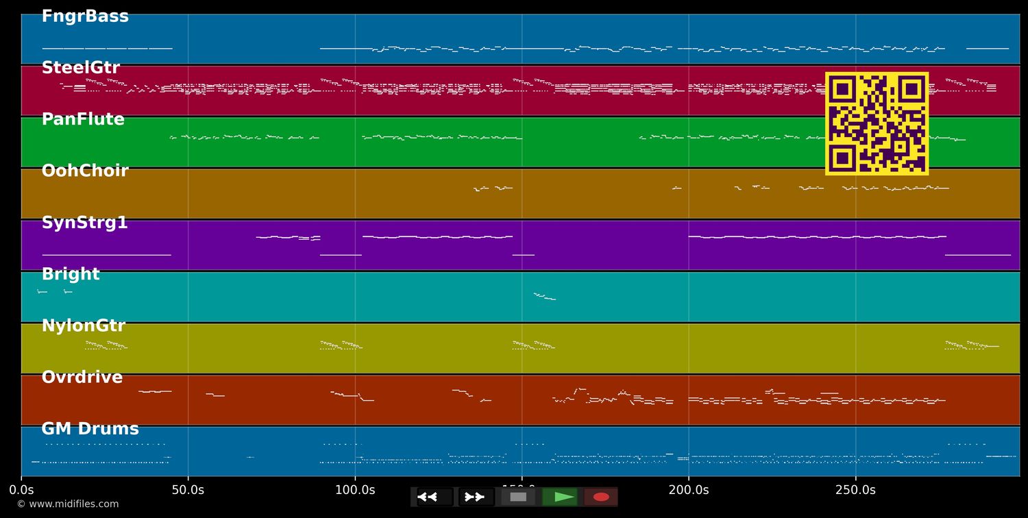Jump to the 250.0s timeline mark
The width and height of the screenshot is (1028, 518).
point(855,490)
